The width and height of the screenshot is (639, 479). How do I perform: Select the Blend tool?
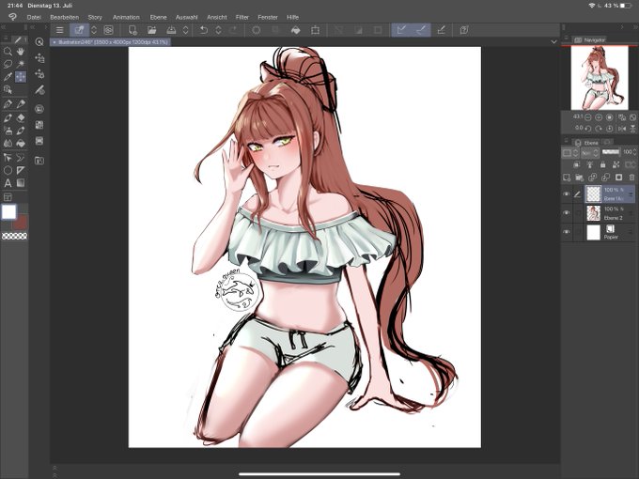pos(8,143)
